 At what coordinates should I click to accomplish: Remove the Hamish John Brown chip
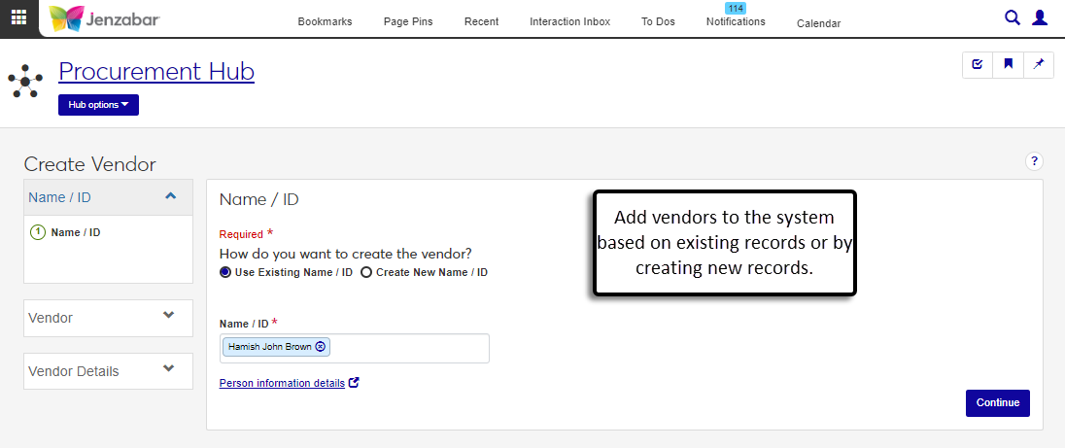(321, 347)
